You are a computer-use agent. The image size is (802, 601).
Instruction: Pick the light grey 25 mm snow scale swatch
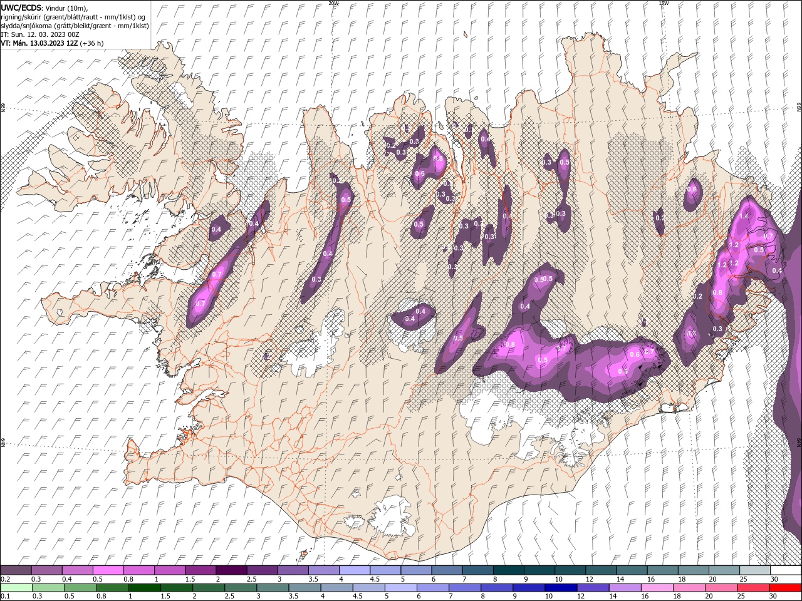[755, 570]
